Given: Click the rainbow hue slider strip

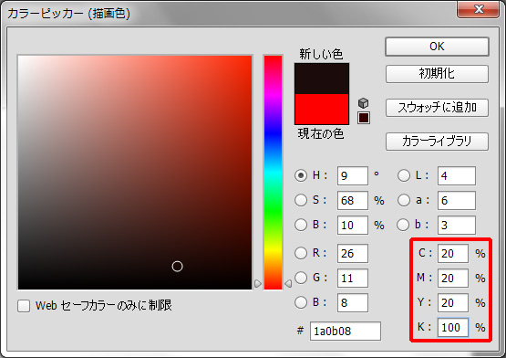Looking at the screenshot, I should pos(273,172).
